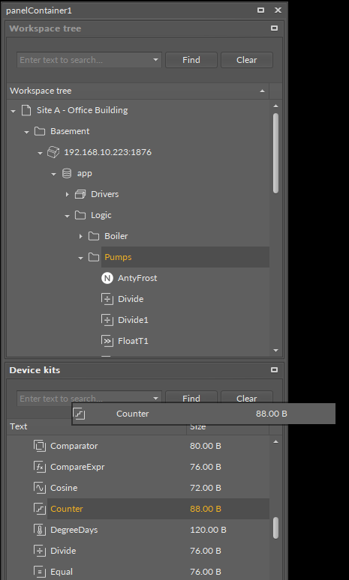Click the AntyFrost N component icon
Image resolution: width=349 pixels, height=580 pixels.
click(107, 278)
